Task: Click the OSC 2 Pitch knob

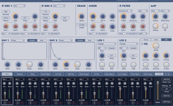Action: tap(55, 16)
